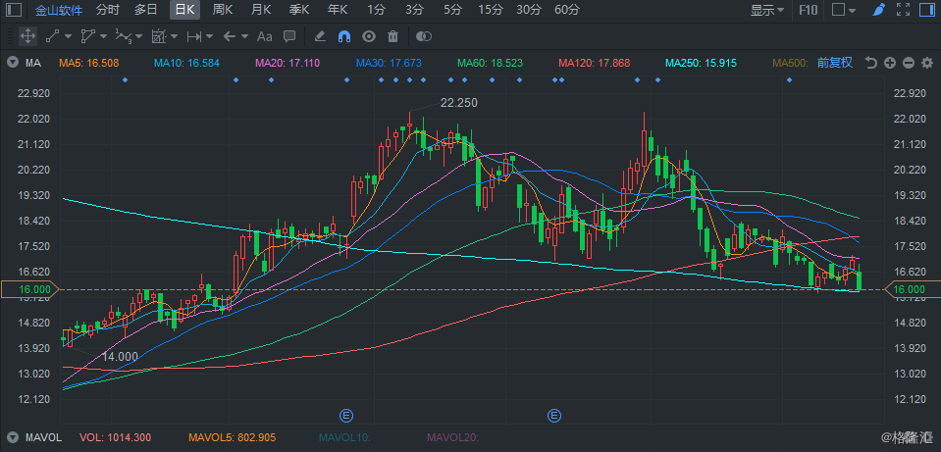941x452 pixels.
Task: Select the numbered wave drawing tool
Action: tap(124, 36)
